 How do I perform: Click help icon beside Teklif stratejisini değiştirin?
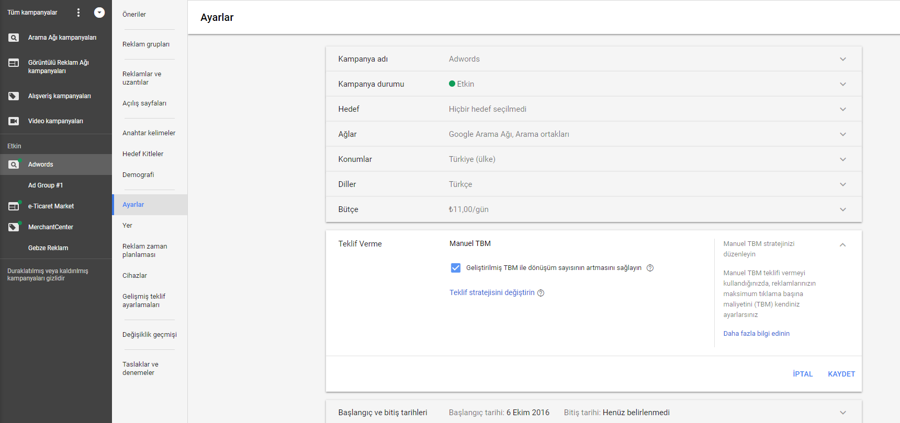pos(541,293)
